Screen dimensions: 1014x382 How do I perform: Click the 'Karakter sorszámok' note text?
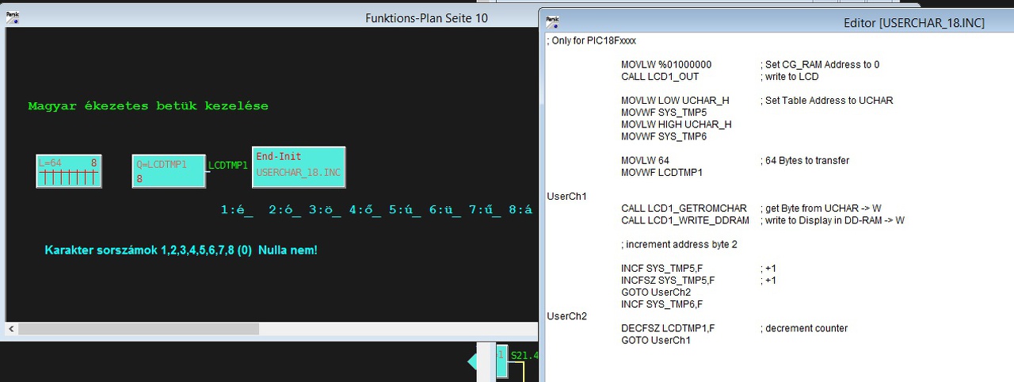click(x=181, y=250)
